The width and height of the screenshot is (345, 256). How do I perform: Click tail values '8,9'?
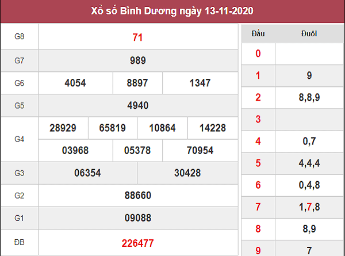(309, 229)
